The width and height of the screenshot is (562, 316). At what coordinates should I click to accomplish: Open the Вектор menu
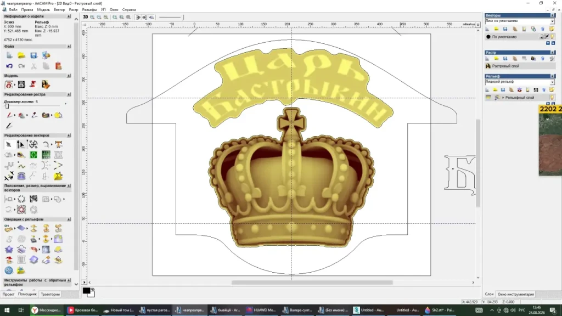coord(59,10)
